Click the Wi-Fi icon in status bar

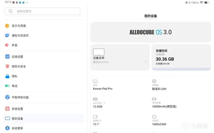pyautogui.click(x=201, y=2)
